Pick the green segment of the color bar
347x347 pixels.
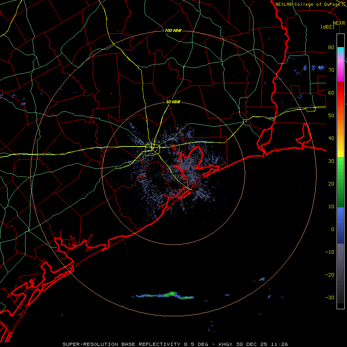coord(340,182)
